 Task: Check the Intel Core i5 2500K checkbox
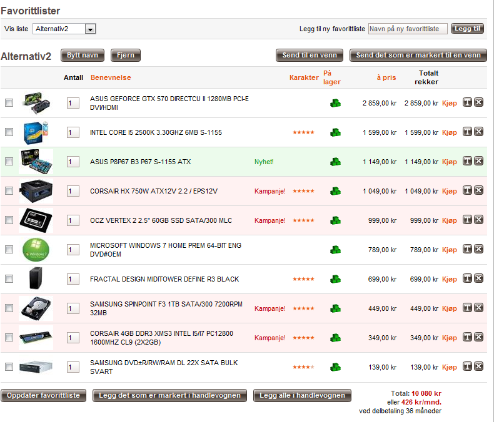click(x=9, y=132)
